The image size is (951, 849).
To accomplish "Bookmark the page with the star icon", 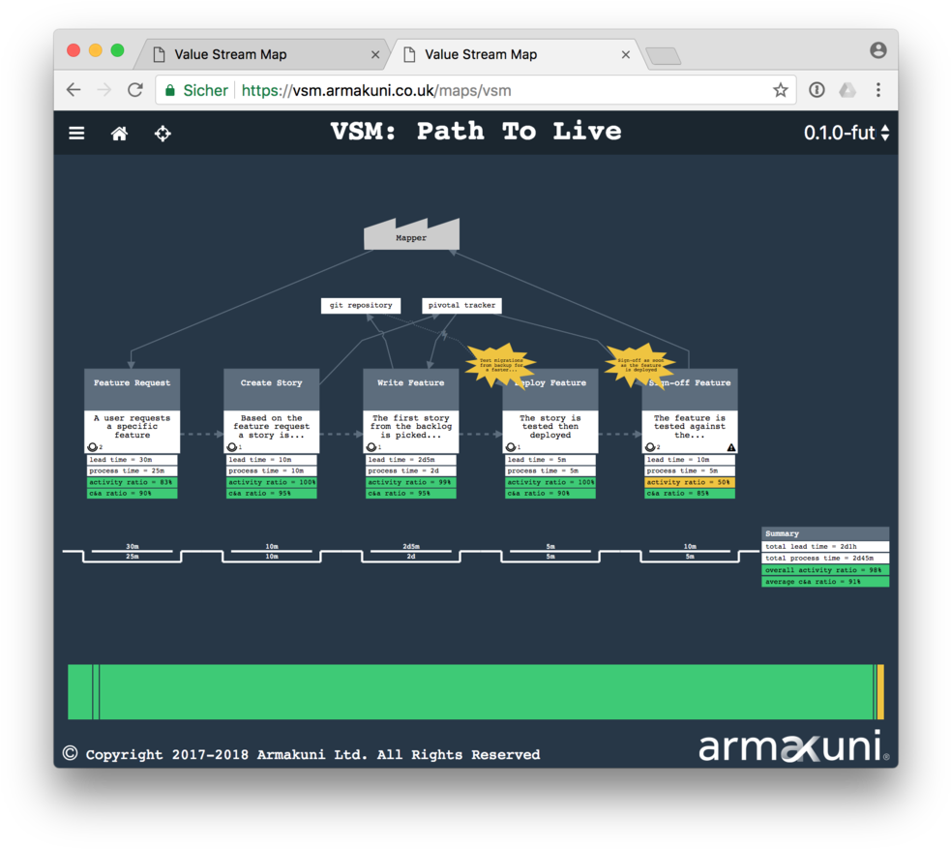I will click(781, 89).
